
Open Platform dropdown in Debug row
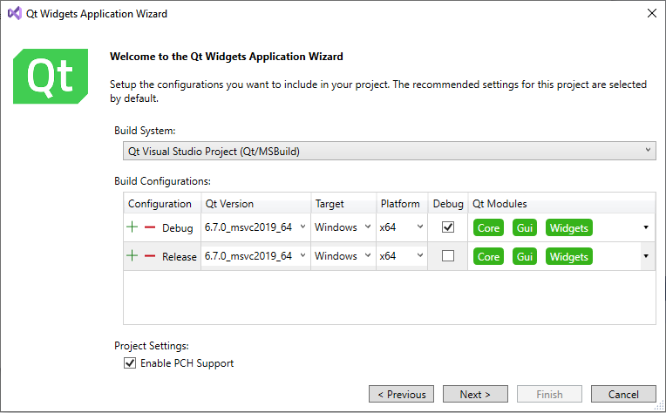(401, 227)
